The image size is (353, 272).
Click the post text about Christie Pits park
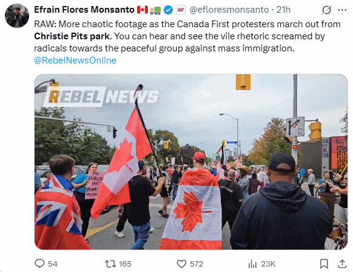click(187, 36)
